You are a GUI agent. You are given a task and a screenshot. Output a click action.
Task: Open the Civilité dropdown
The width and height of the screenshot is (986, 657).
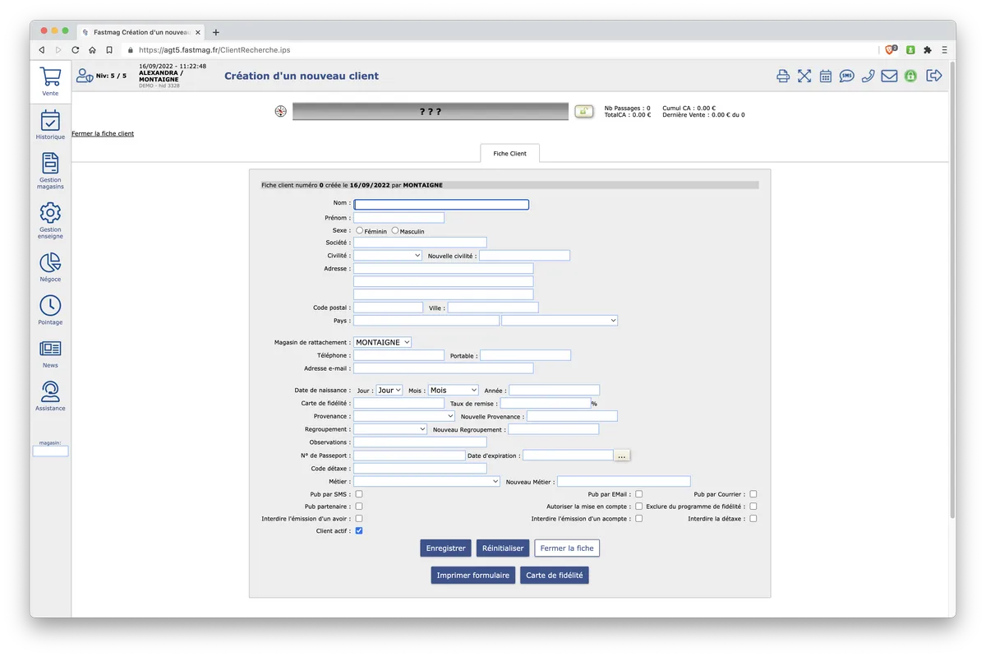point(388,256)
